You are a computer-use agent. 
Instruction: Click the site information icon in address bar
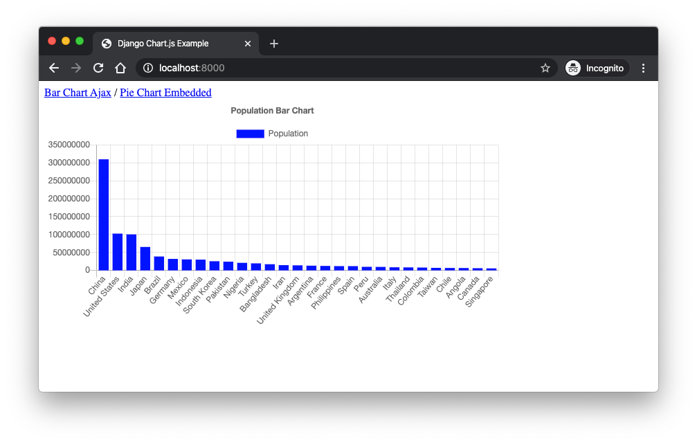point(147,68)
